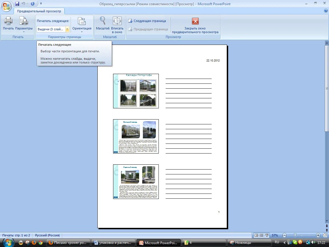Click the 'Русский (Россия)' status bar language
Image resolution: width=329 pixels, height=247 pixels.
[47, 235]
